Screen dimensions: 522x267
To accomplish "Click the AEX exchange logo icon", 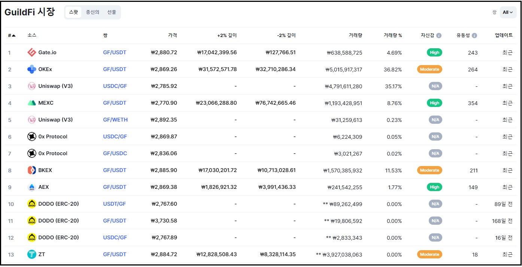I will point(32,187).
